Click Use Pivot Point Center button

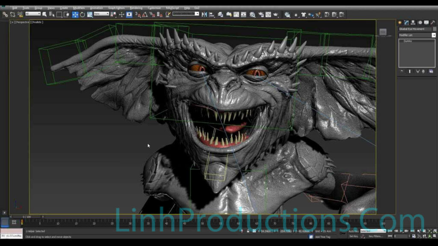click(x=113, y=15)
